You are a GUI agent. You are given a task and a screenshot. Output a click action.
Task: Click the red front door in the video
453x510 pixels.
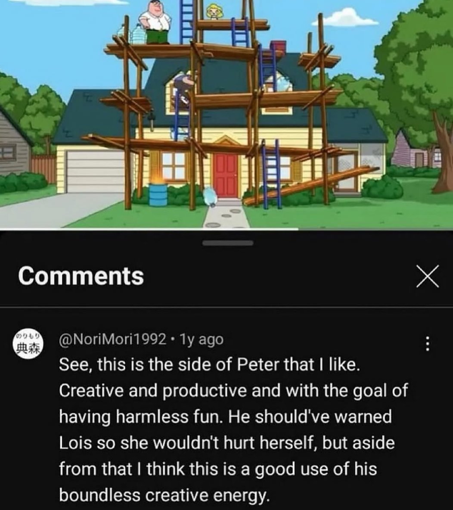pos(226,175)
